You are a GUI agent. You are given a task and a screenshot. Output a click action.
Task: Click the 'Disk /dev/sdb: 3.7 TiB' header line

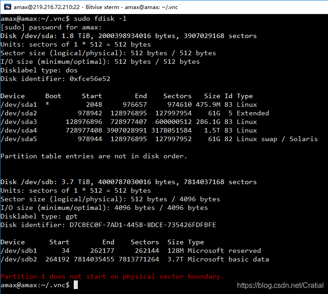[128, 182]
